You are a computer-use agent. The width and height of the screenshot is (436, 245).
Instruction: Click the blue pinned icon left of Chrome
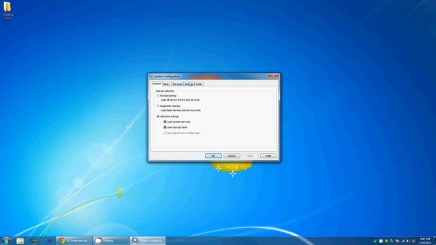click(48, 240)
